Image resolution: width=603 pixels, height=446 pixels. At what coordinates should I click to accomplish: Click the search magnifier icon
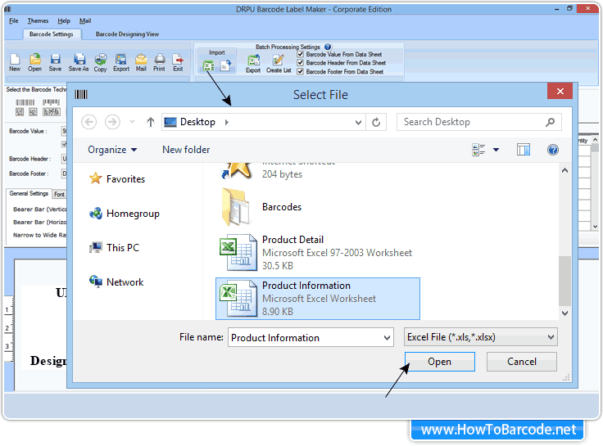[x=551, y=122]
